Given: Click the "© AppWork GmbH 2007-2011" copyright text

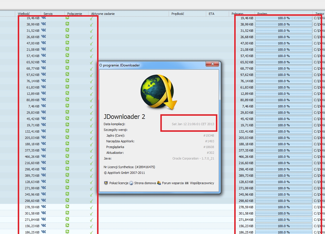Looking at the screenshot, I should 124,173.
